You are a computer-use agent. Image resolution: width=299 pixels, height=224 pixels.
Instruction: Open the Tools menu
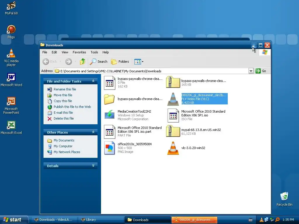point(94,52)
